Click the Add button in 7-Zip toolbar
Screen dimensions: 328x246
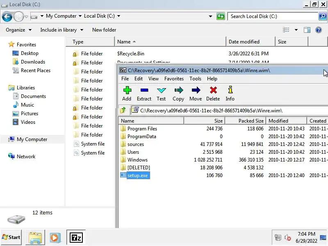coord(127,94)
